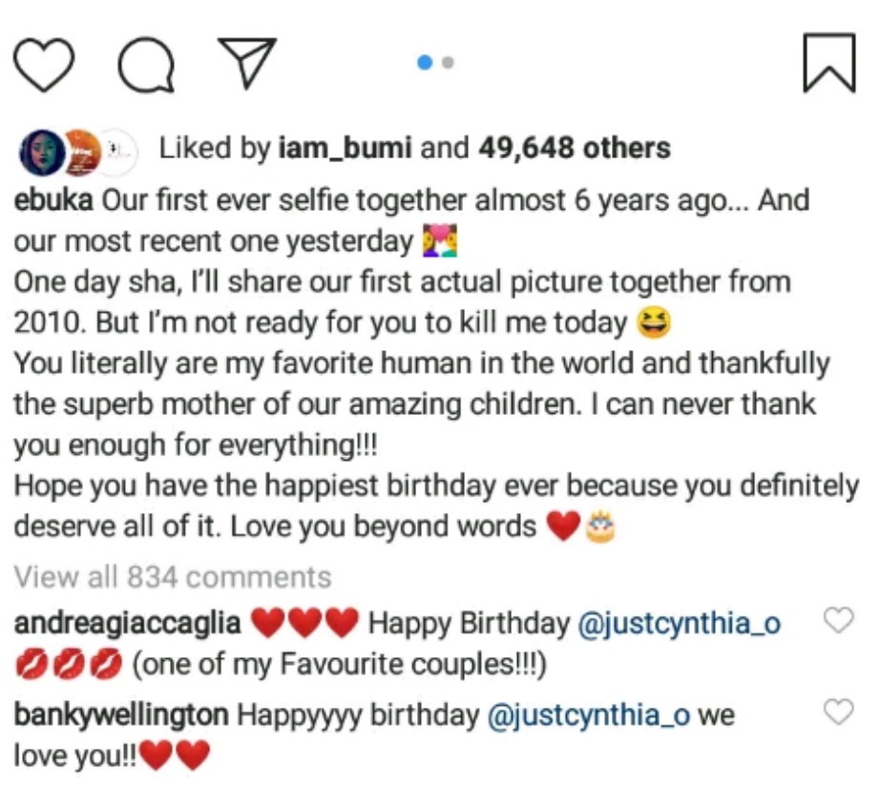The height and width of the screenshot is (785, 880).
Task: Expand View all 834 comments
Action: [x=173, y=577]
